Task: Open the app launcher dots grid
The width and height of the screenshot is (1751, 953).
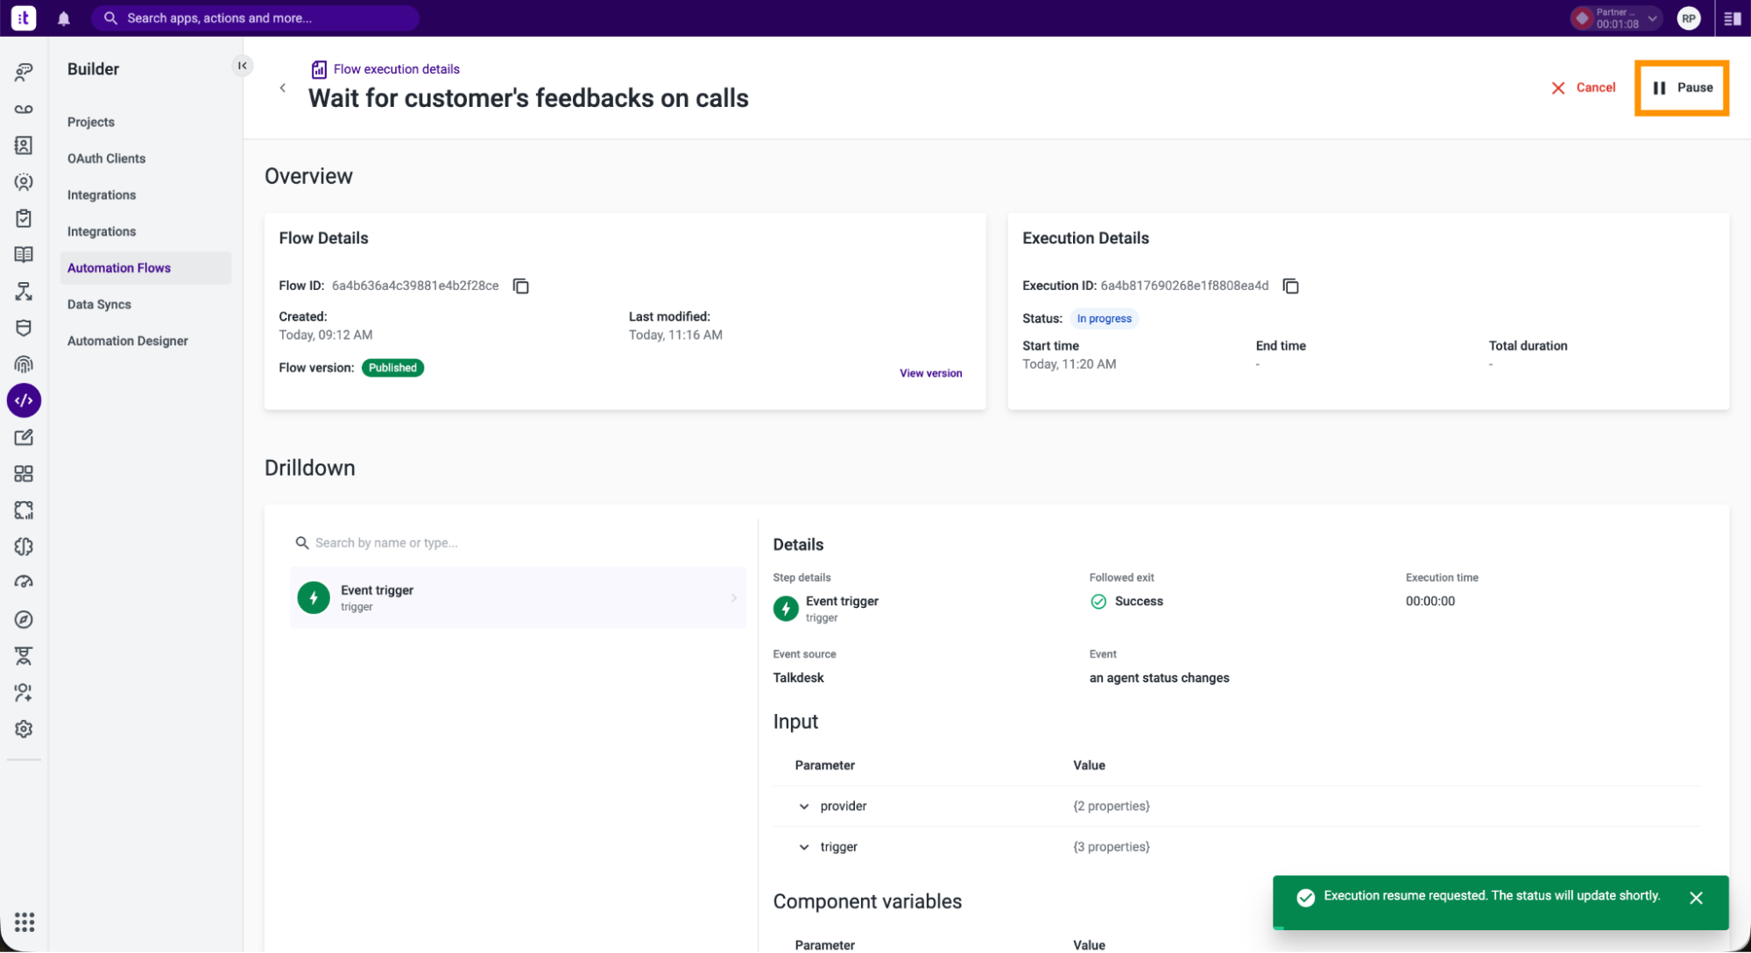Action: pyautogui.click(x=25, y=921)
